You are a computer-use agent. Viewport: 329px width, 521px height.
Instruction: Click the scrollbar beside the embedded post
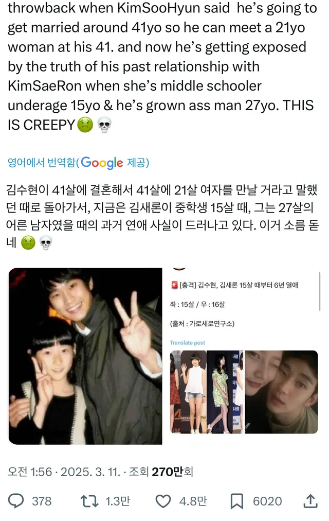tap(320, 291)
